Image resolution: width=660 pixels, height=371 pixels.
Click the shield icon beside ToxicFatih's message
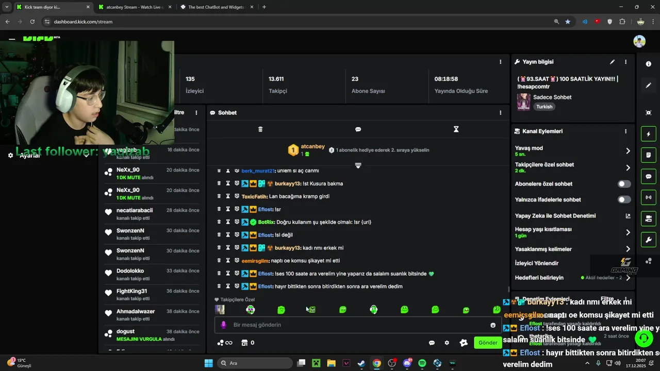pyautogui.click(x=237, y=196)
